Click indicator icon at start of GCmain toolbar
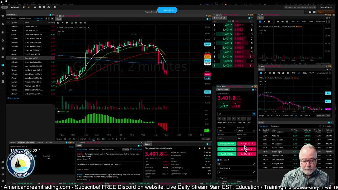 [58, 23]
